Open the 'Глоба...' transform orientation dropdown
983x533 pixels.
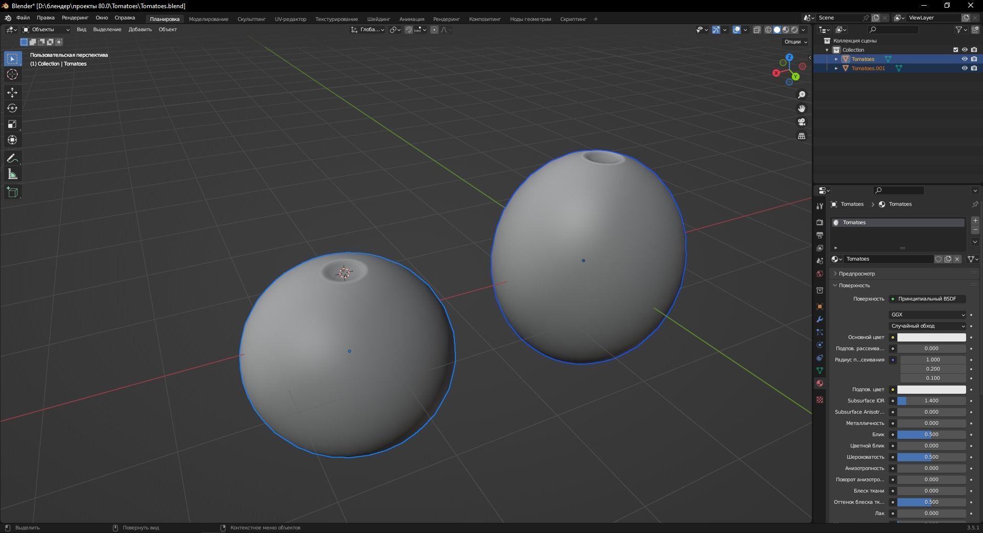[x=368, y=30]
